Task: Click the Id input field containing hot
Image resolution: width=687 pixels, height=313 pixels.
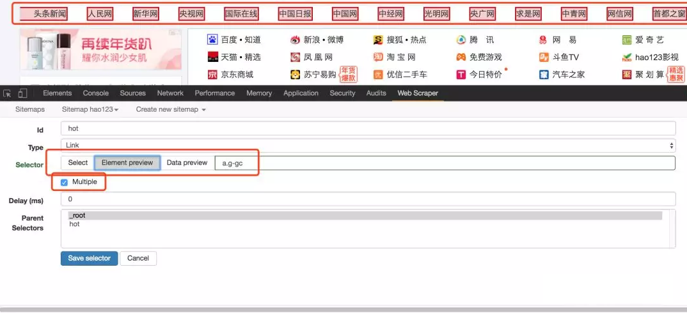Action: coord(368,128)
